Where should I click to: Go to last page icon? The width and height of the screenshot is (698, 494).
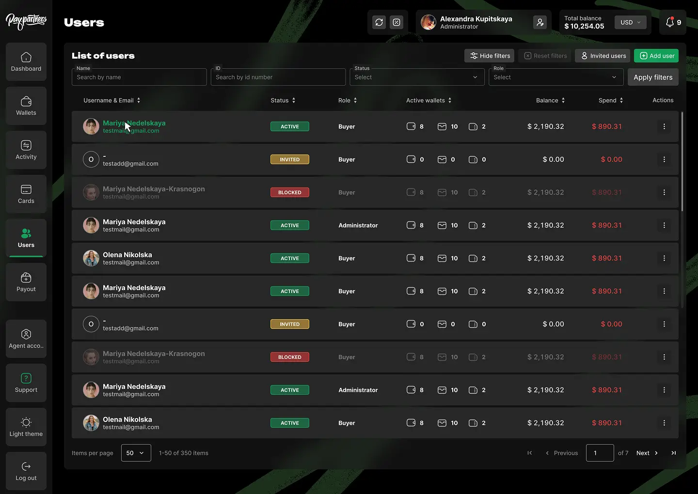click(x=673, y=453)
